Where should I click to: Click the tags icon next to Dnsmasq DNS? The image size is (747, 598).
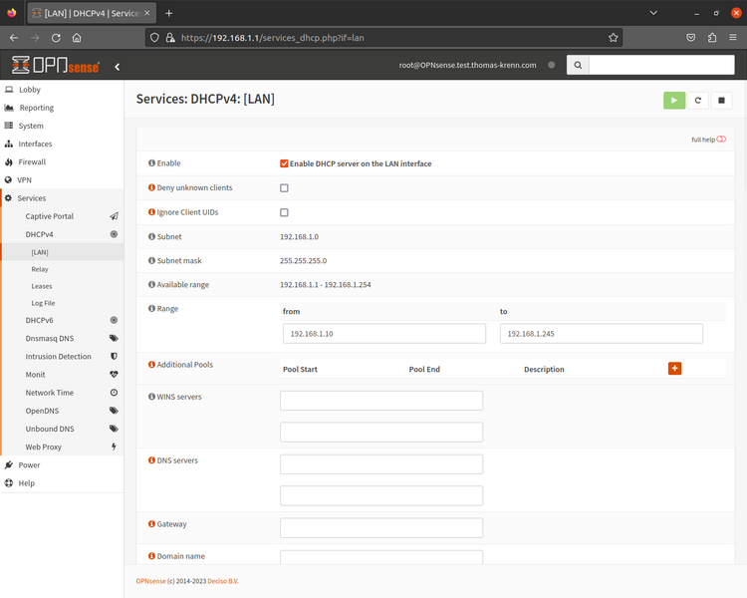pyautogui.click(x=114, y=338)
